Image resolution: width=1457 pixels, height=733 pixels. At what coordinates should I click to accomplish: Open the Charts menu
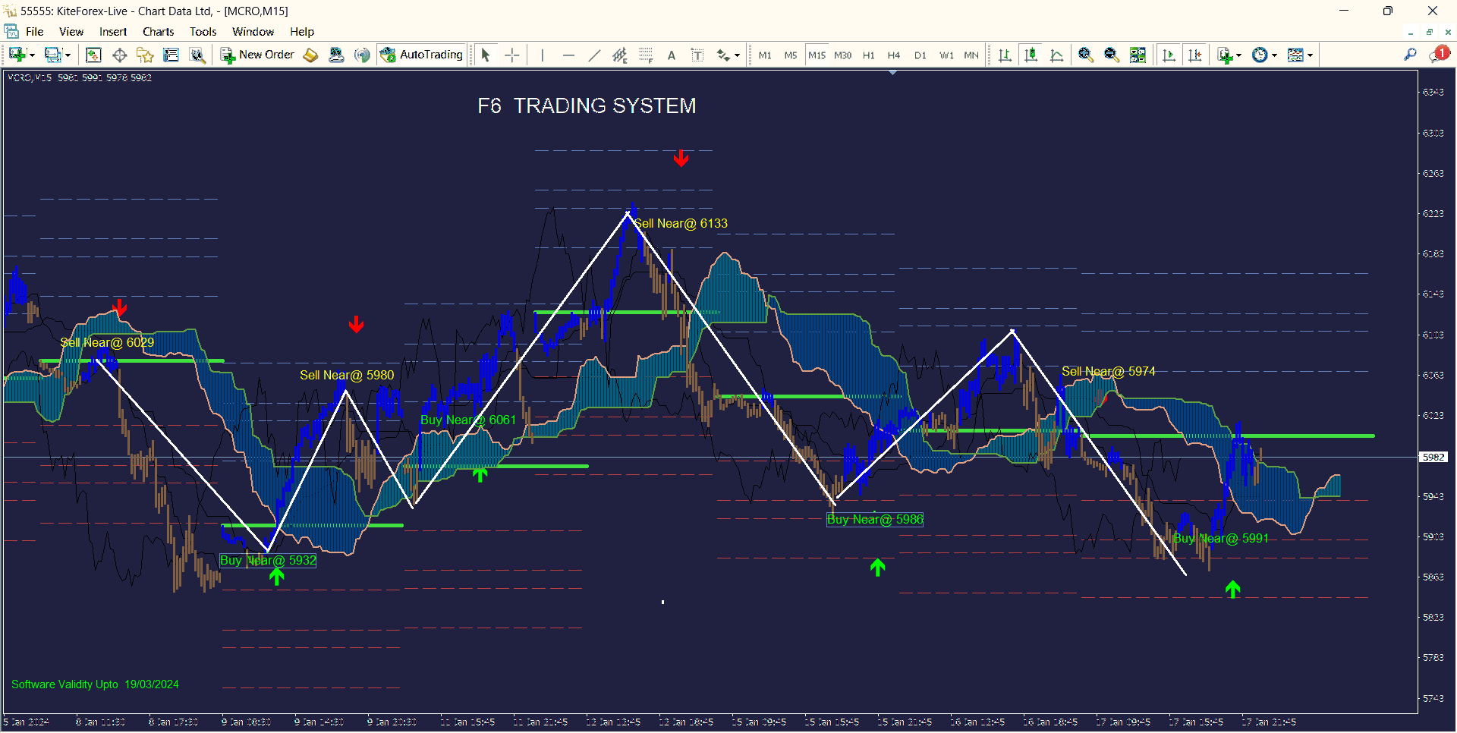click(x=158, y=32)
